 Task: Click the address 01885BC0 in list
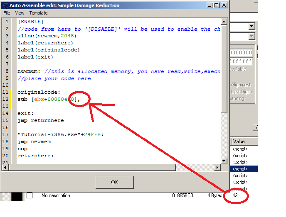coord(182,195)
